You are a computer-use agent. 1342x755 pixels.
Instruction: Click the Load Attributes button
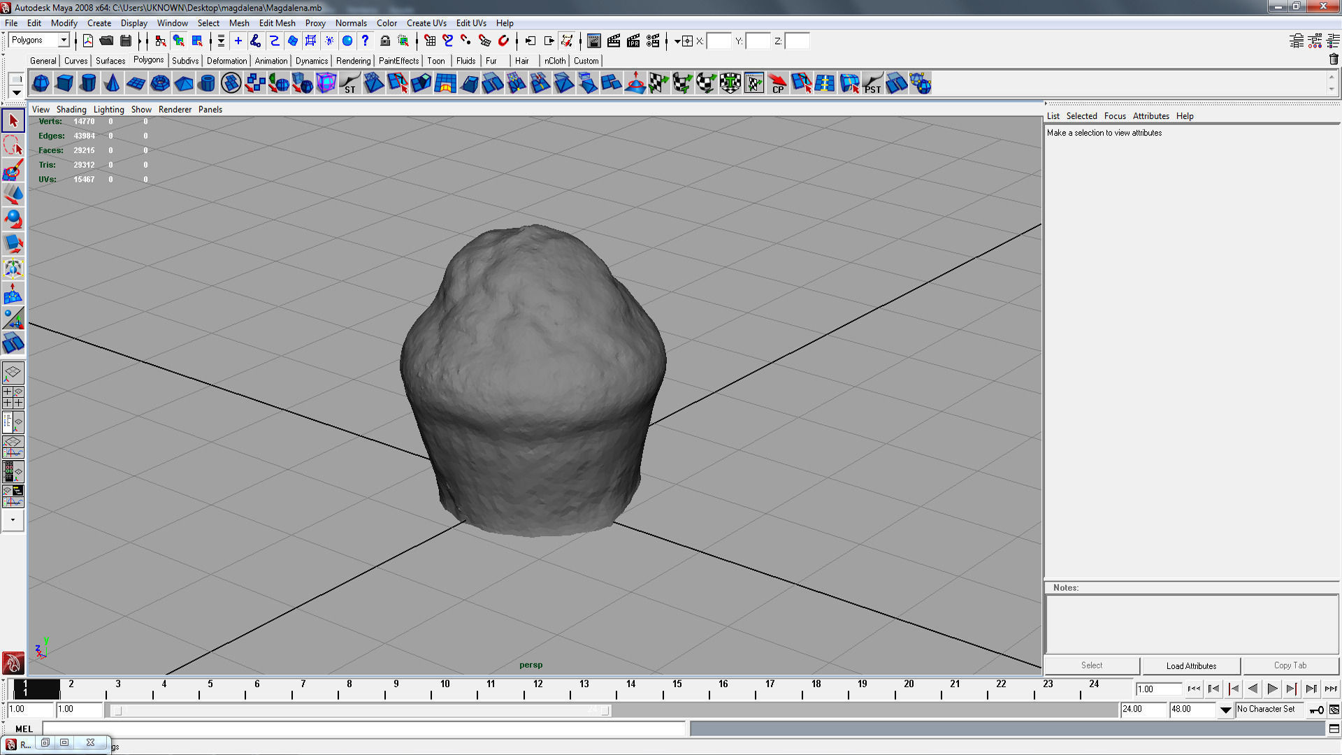click(1191, 666)
